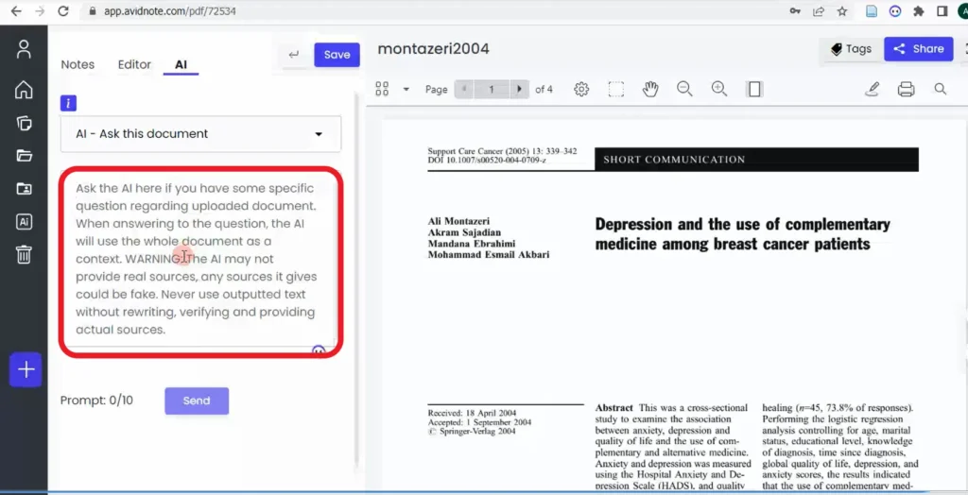Toggle the page layout view icon
The height and width of the screenshot is (495, 968).
(x=753, y=89)
